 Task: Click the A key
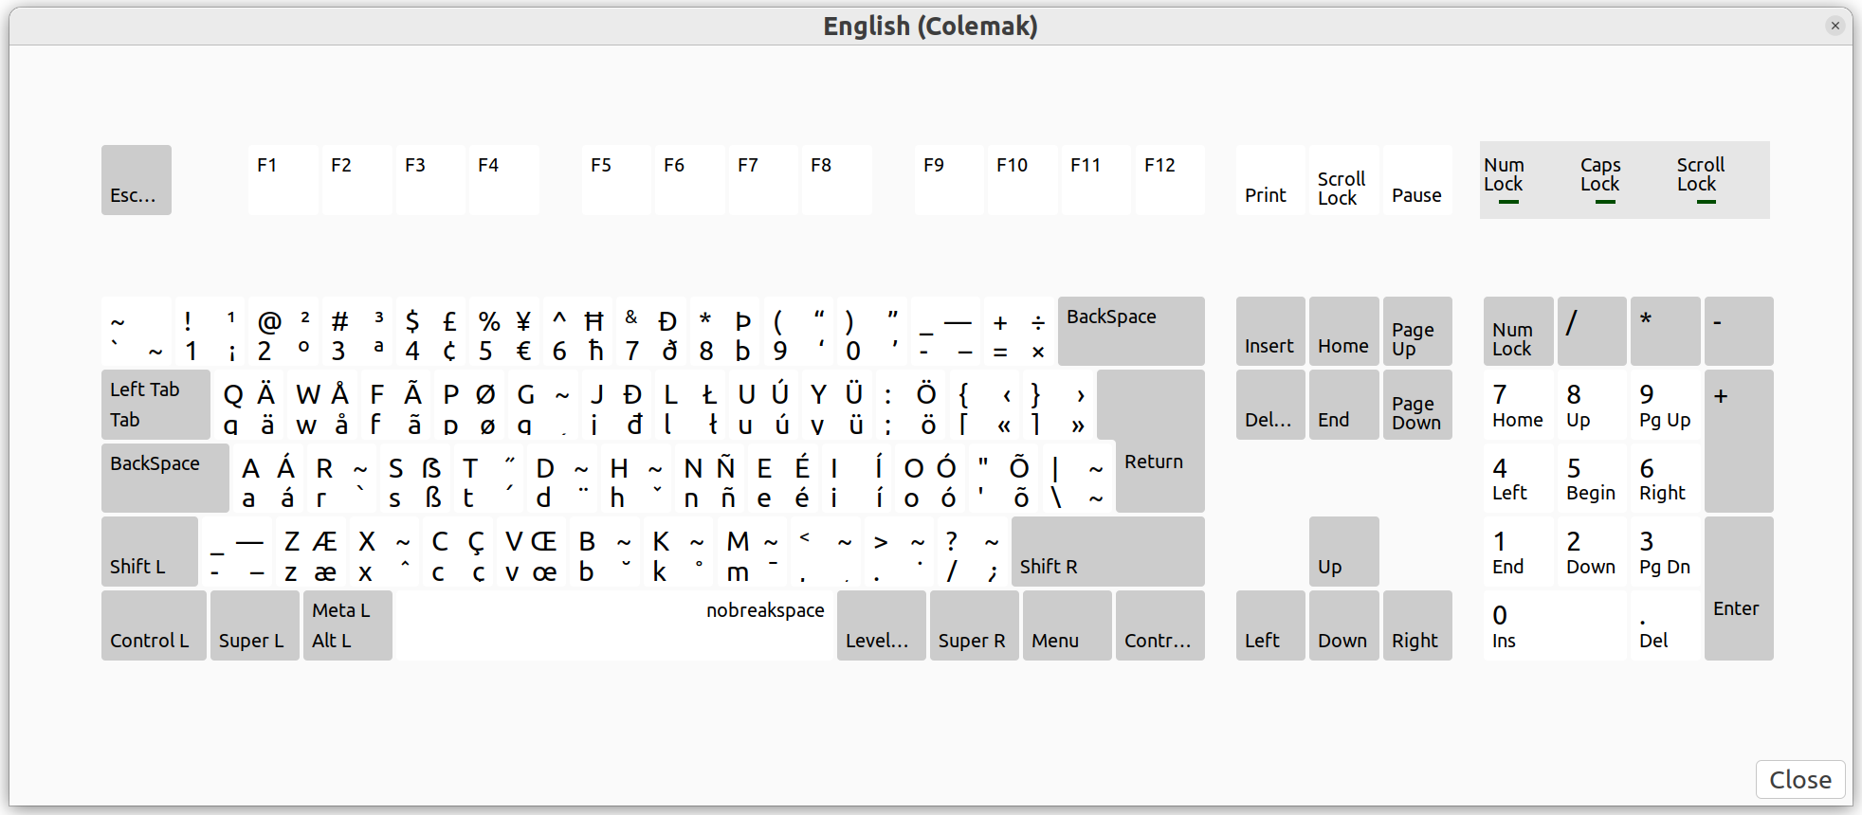tap(267, 479)
